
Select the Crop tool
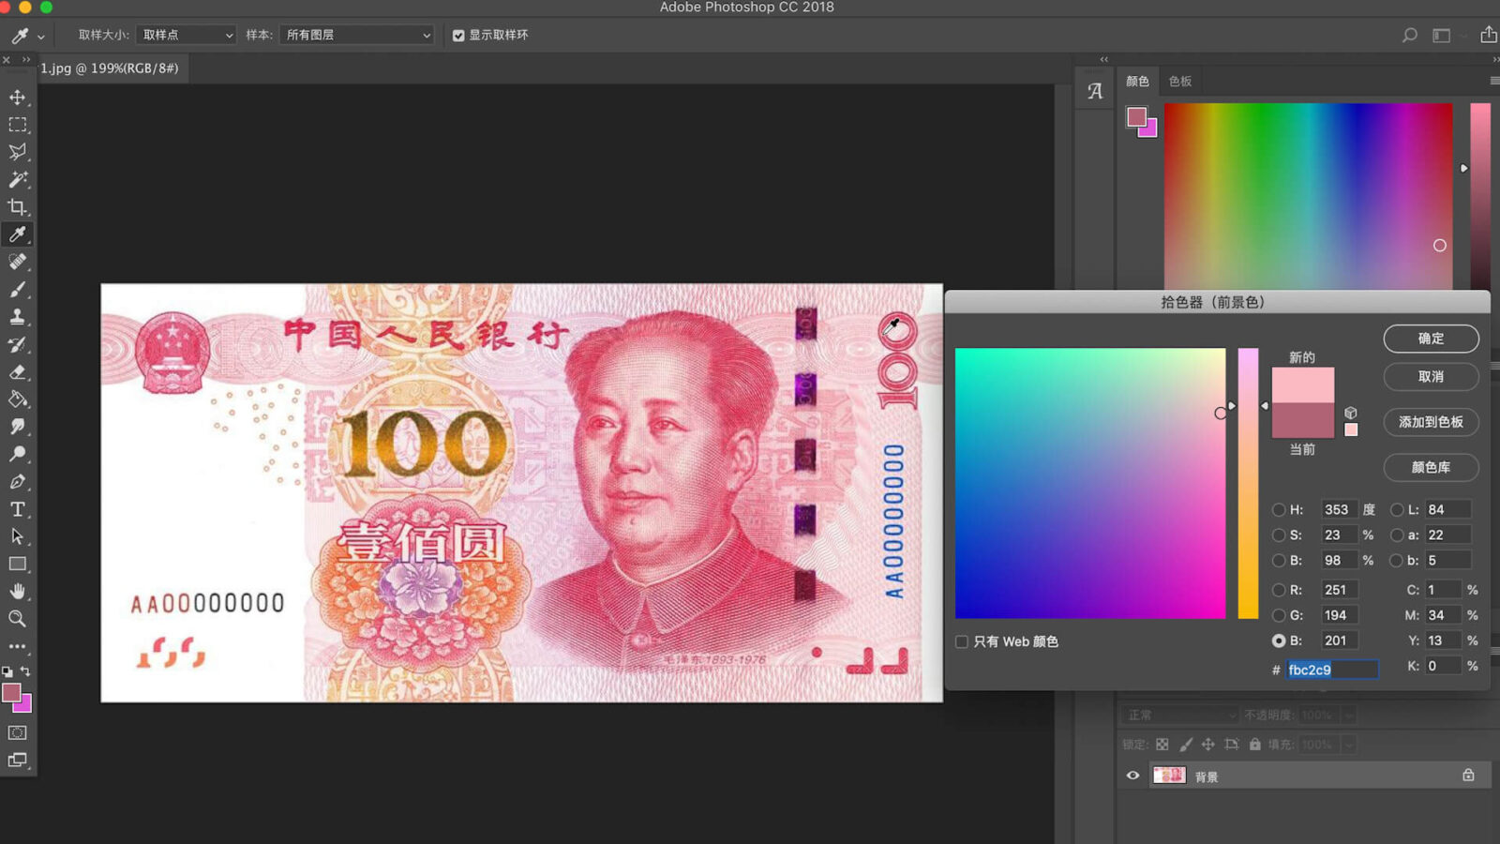(x=17, y=207)
